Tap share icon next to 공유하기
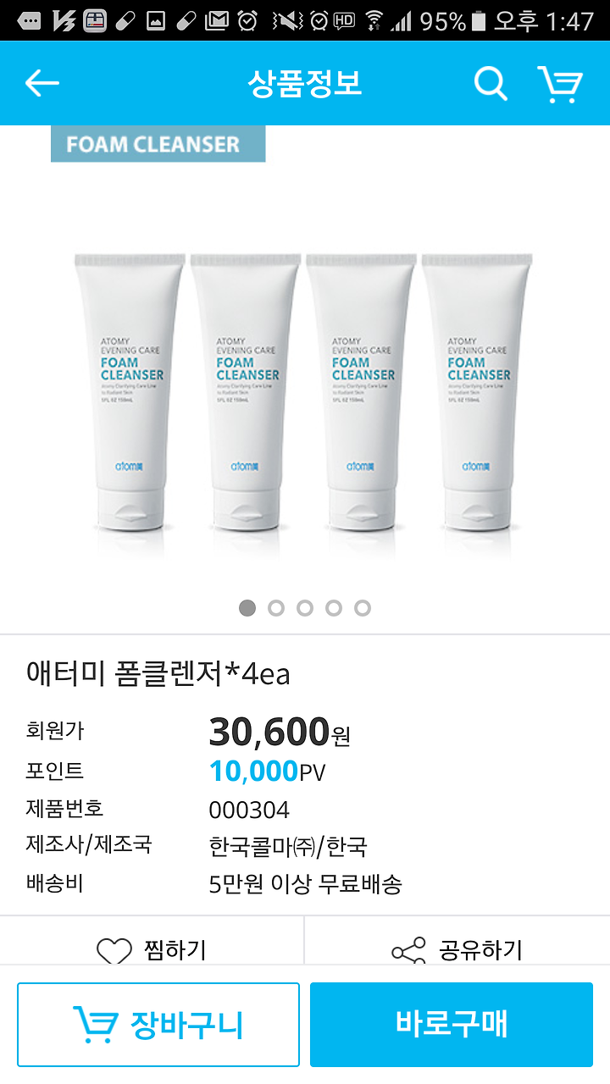Image resolution: width=610 pixels, height=1084 pixels. coord(409,952)
